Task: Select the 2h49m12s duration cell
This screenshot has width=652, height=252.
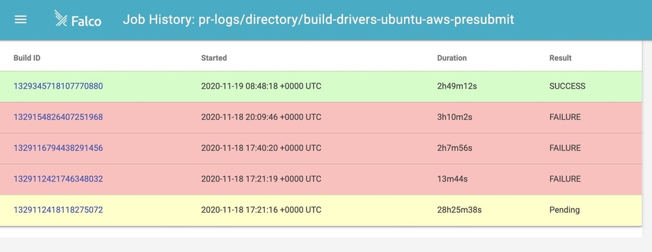Action: coord(456,87)
